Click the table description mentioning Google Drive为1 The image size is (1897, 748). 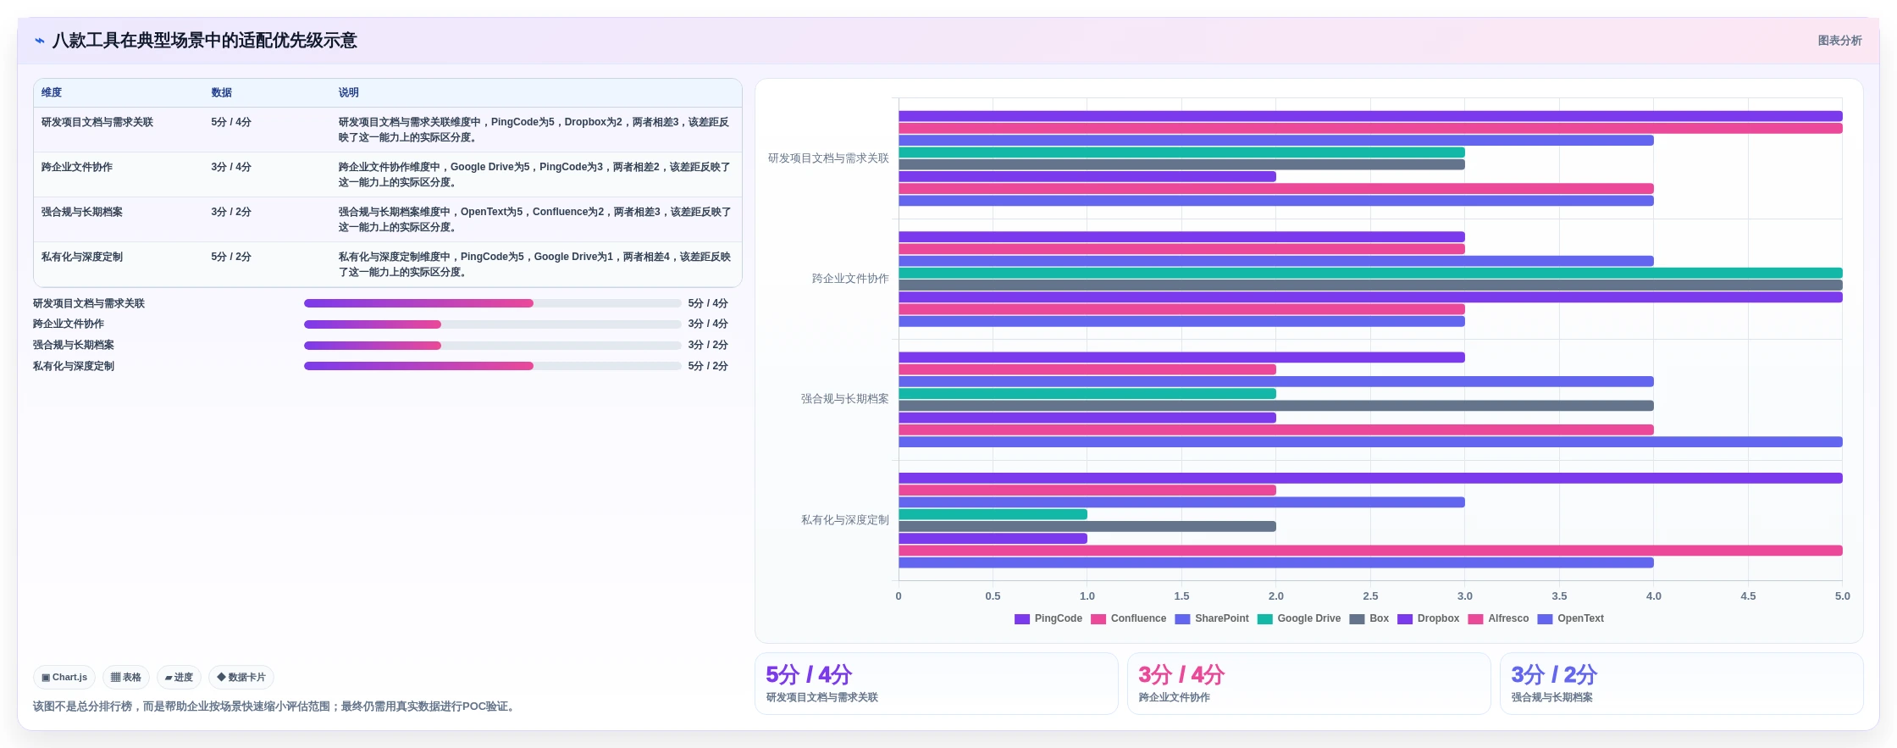tap(534, 264)
